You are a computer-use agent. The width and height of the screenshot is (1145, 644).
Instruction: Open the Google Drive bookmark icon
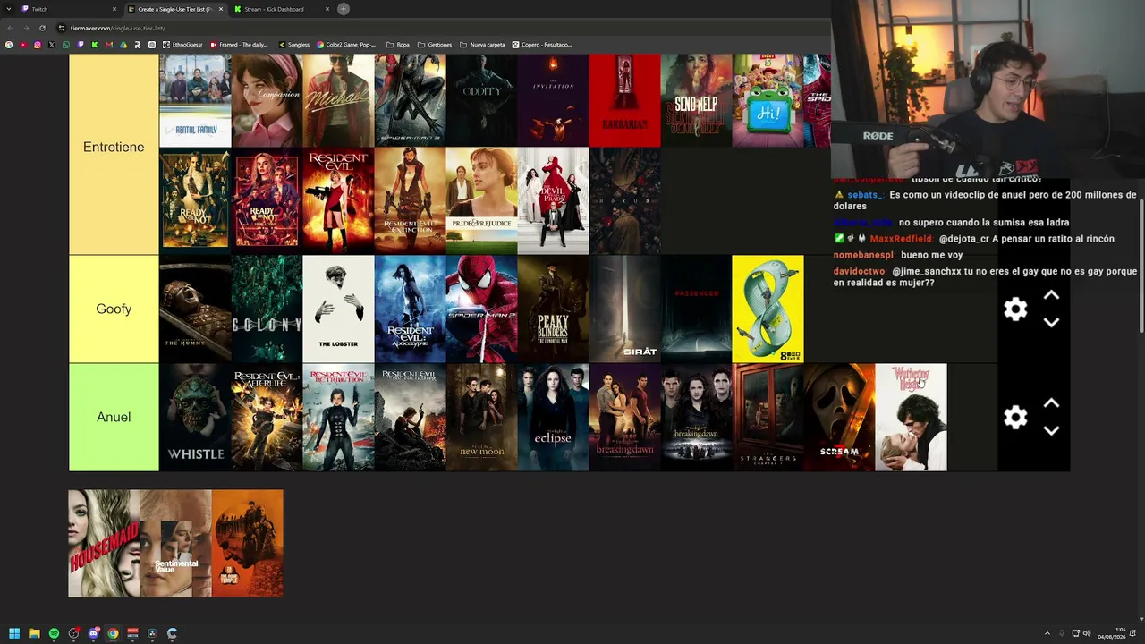tap(123, 45)
